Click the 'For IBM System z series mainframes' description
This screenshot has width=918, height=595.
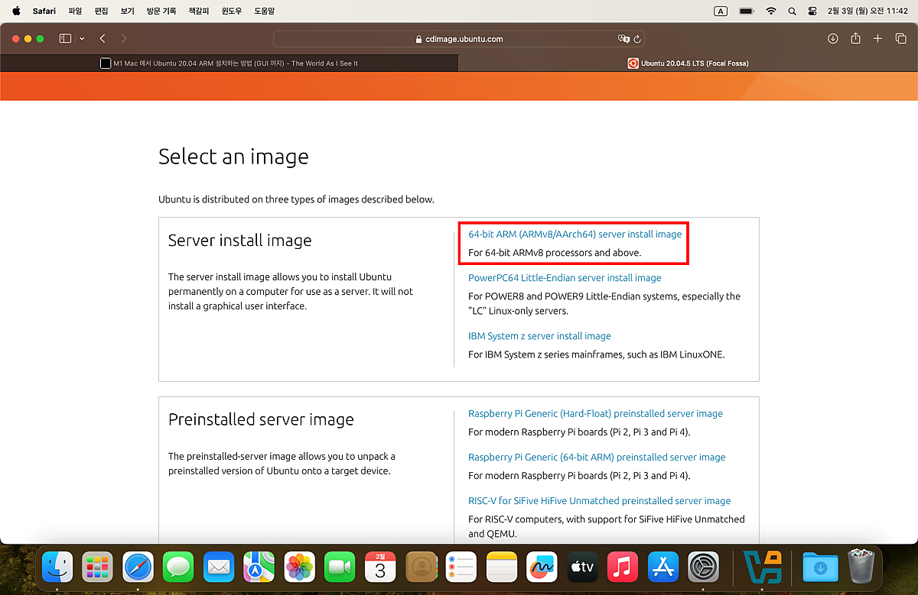click(596, 354)
